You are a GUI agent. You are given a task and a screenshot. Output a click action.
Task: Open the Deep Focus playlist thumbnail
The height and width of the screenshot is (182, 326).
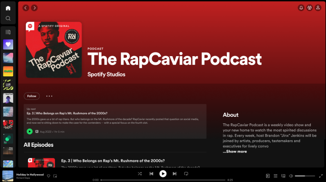tap(8, 152)
